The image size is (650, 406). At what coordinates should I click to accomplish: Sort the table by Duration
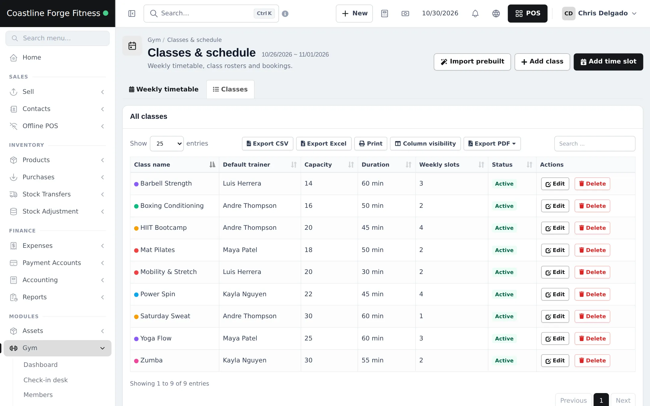click(x=387, y=165)
